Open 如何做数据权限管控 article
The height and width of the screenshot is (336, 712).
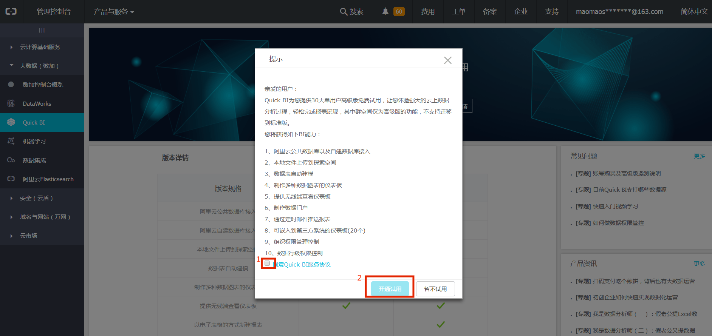point(610,223)
